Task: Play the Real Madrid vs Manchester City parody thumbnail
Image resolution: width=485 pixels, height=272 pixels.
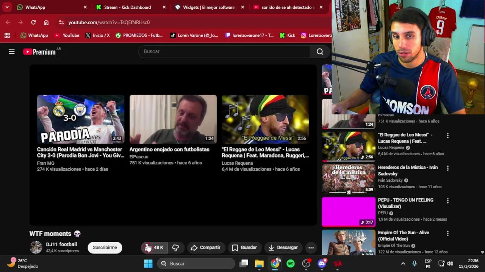Action: [81, 119]
